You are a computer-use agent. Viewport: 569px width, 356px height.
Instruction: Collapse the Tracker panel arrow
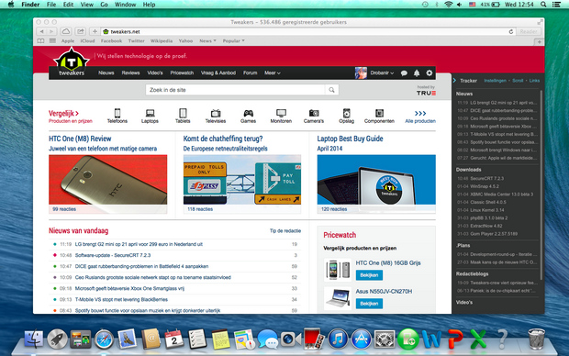click(454, 81)
